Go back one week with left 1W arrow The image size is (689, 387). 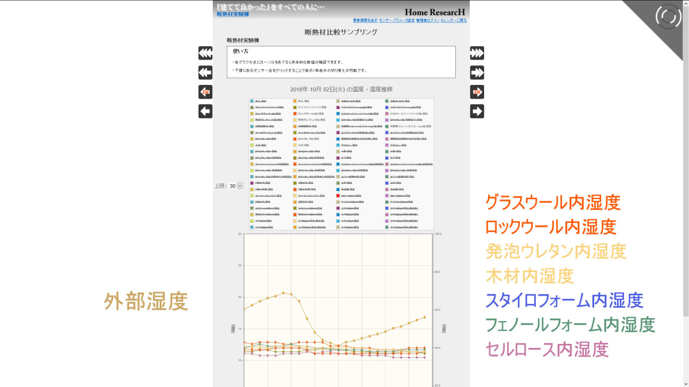pos(206,92)
